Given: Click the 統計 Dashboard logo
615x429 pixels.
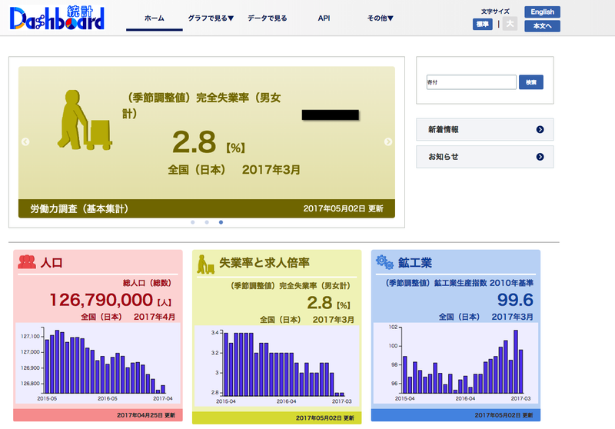Looking at the screenshot, I should [57, 18].
